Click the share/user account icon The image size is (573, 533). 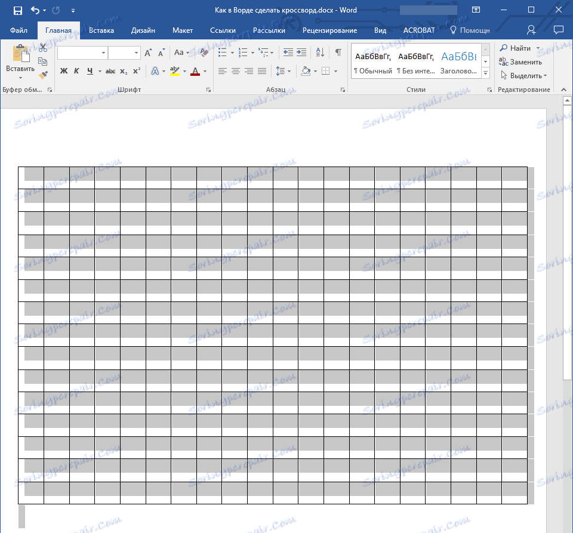click(x=531, y=30)
